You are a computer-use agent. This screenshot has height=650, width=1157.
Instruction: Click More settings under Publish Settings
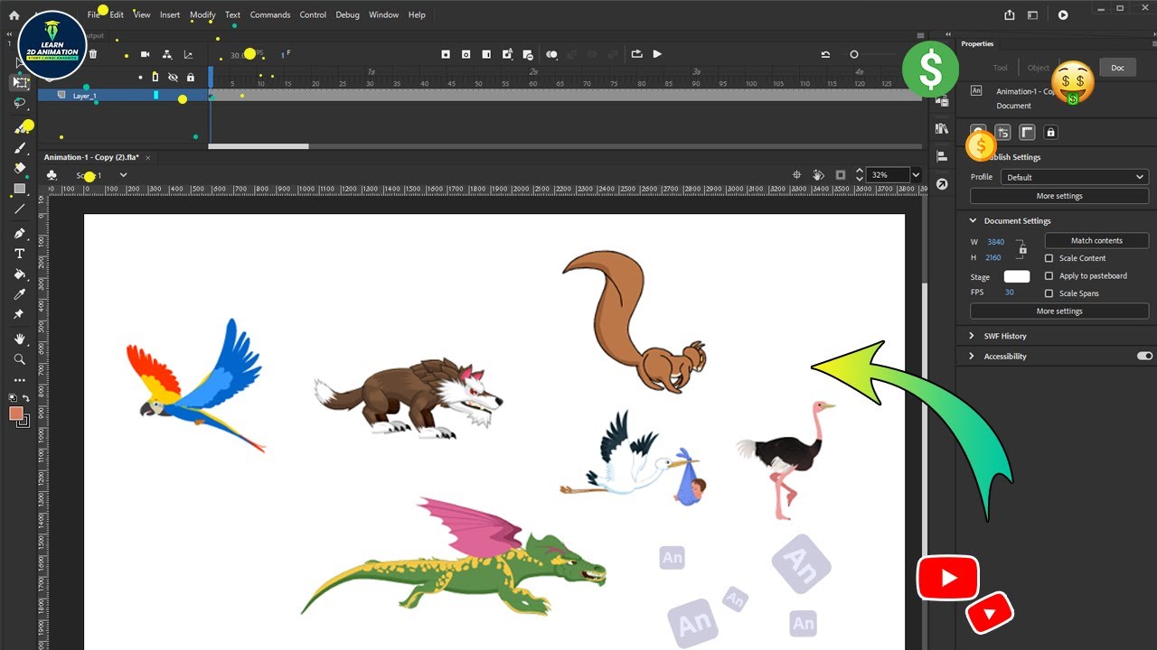1059,196
